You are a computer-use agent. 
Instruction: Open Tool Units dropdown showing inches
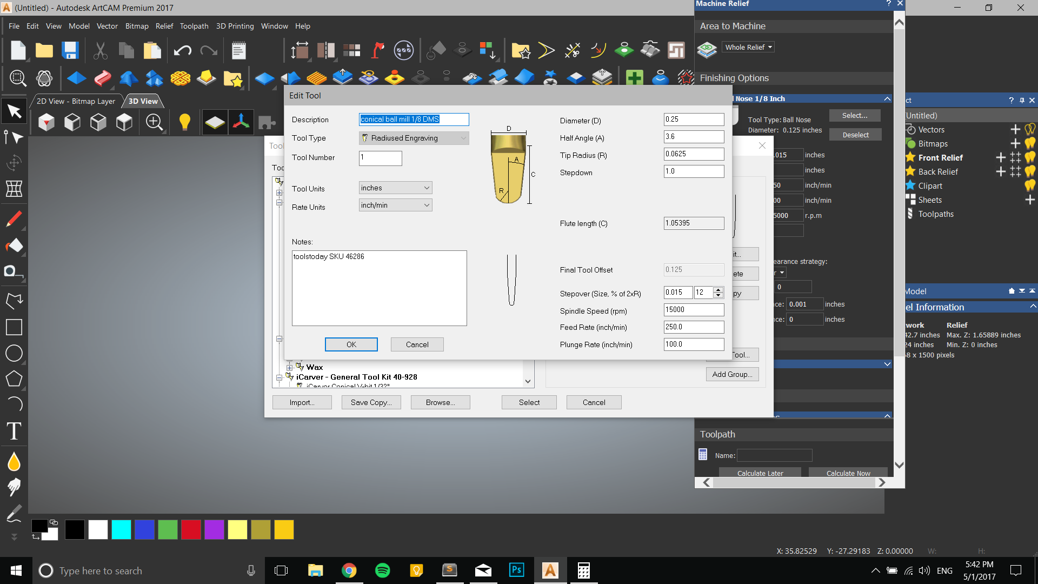[396, 188]
